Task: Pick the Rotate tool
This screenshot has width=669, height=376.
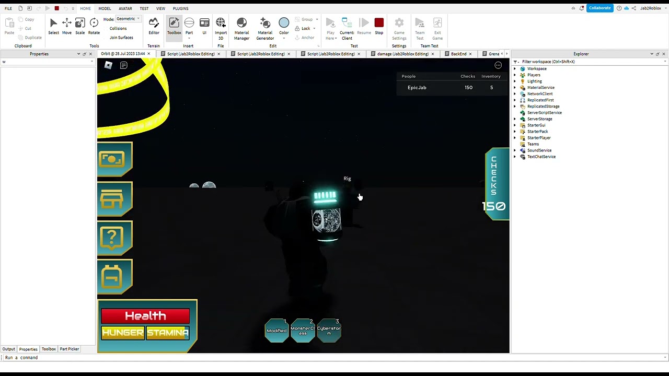Action: [94, 26]
